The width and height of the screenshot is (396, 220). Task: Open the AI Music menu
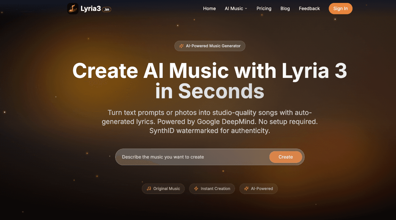pyautogui.click(x=236, y=8)
